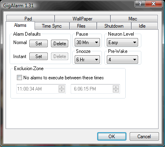Increase the 11:00:34 AM time with up arrow
165x147 pixels.
tap(61, 87)
